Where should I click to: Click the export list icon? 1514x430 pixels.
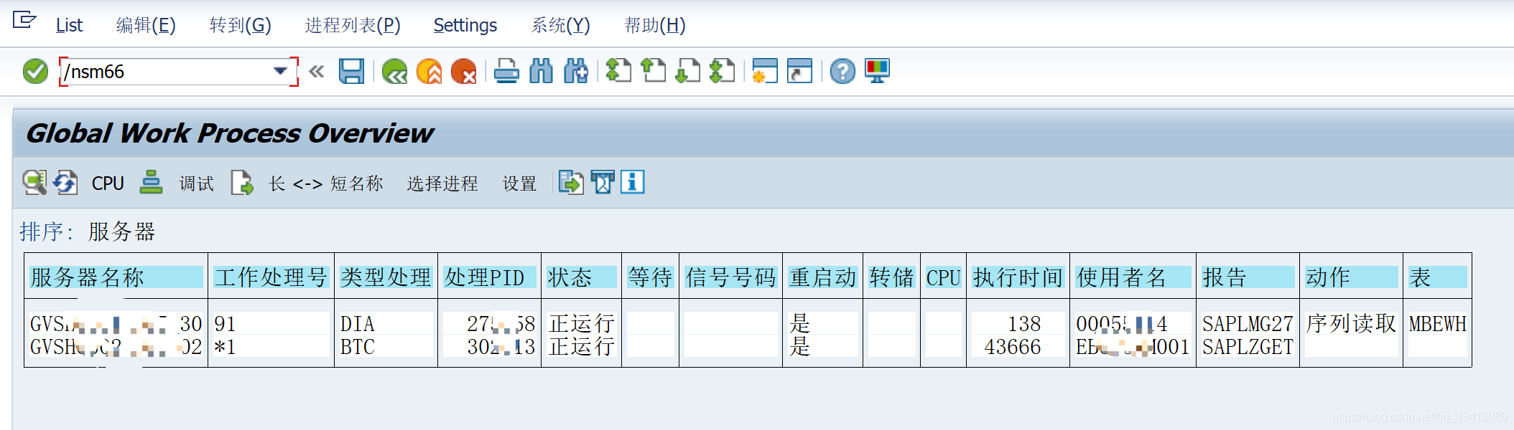click(571, 183)
